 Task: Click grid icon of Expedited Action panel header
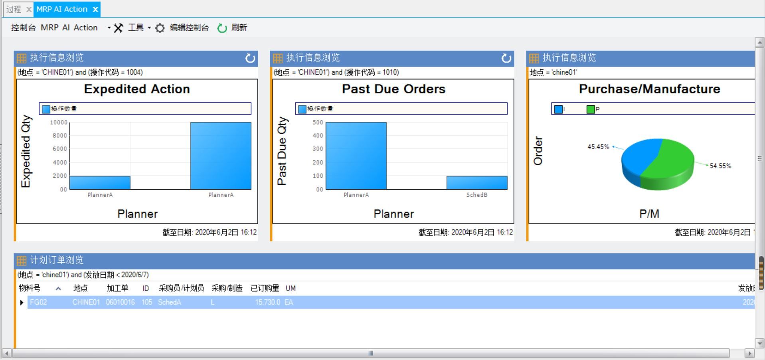(22, 58)
